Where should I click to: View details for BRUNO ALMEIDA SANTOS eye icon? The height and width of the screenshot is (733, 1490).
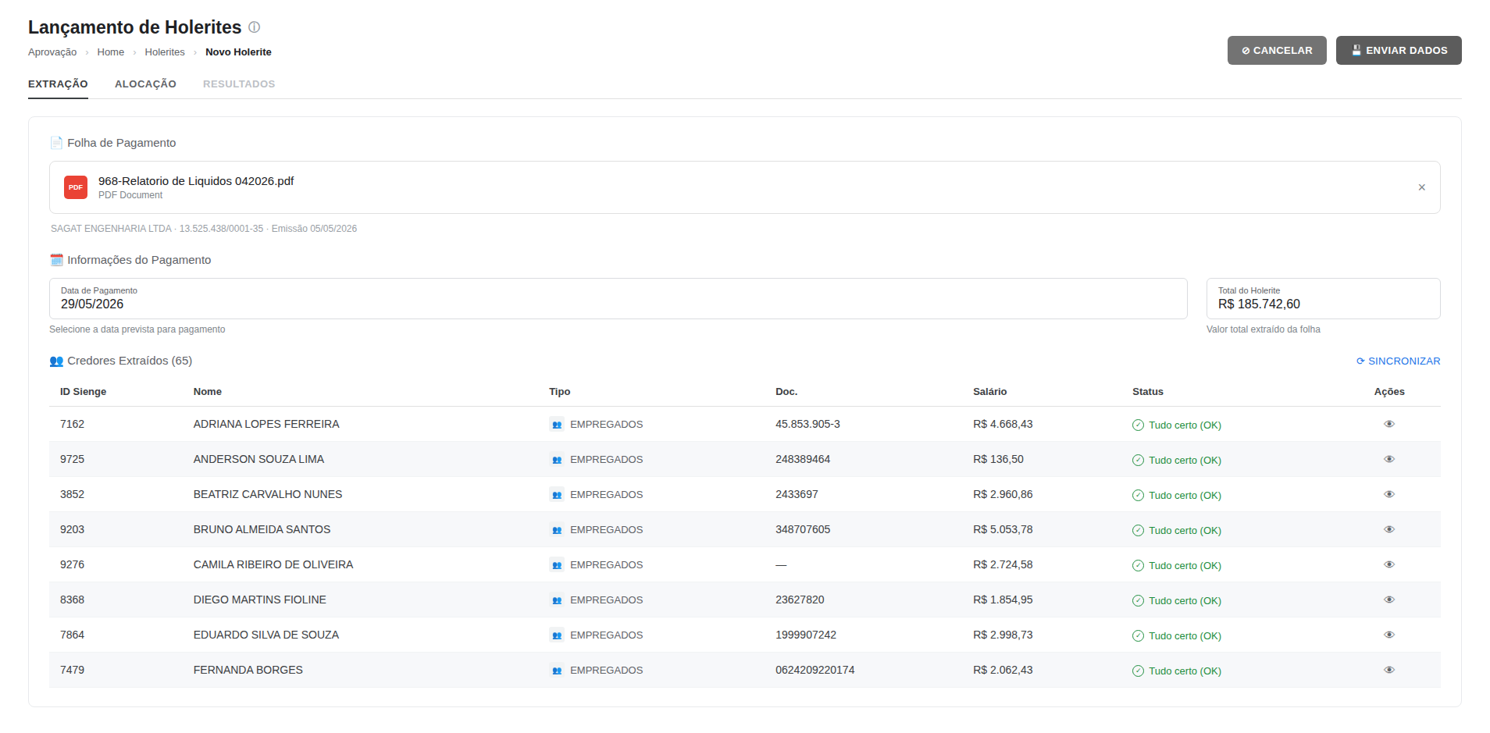click(x=1389, y=529)
